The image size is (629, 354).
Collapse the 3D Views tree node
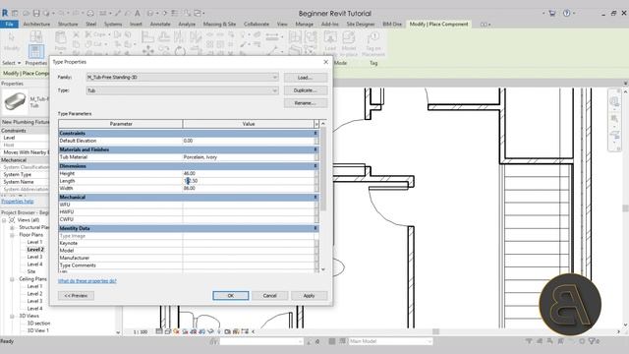click(x=12, y=316)
